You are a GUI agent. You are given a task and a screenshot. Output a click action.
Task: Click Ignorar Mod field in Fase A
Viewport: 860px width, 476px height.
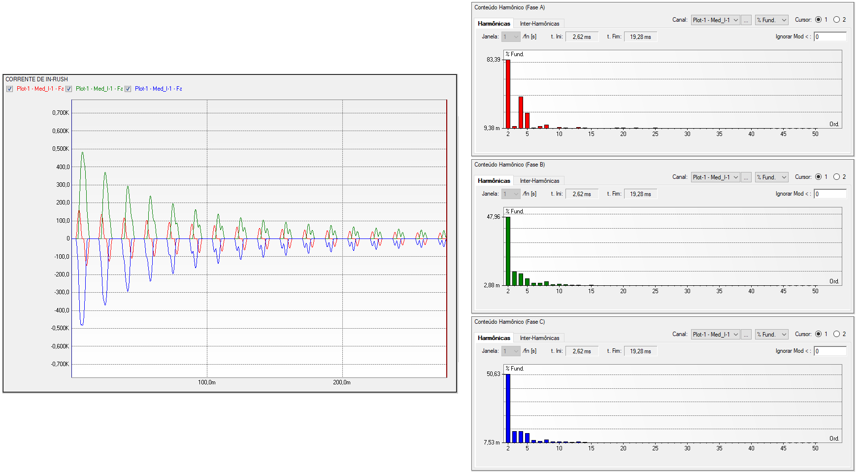830,37
